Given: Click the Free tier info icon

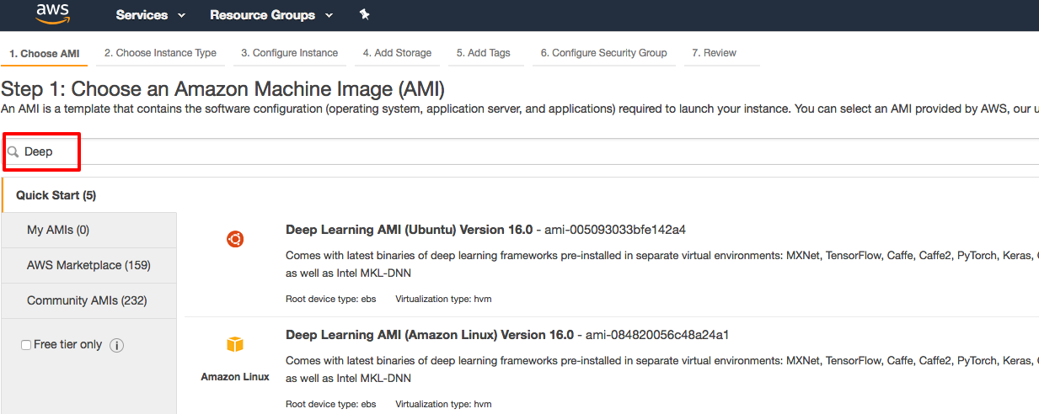Looking at the screenshot, I should pos(117,345).
